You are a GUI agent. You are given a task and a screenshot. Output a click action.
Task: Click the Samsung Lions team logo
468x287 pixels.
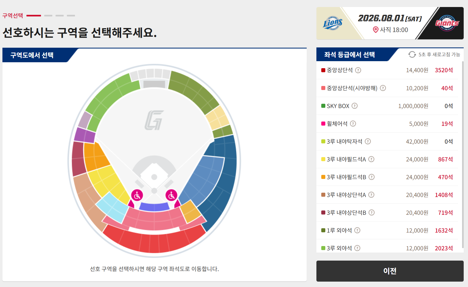click(x=333, y=23)
